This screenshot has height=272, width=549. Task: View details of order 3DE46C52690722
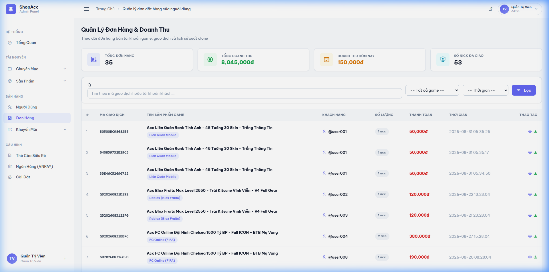[530, 174]
